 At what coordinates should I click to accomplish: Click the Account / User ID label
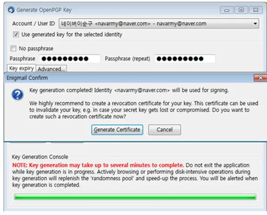(x=33, y=24)
